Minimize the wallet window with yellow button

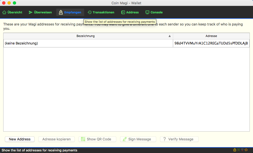point(9,3)
